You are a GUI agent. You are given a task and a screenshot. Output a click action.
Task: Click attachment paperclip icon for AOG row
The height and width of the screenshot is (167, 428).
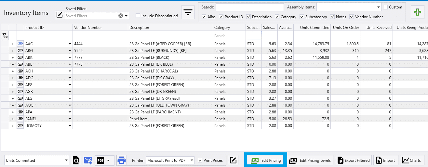pyautogui.click(x=20, y=105)
